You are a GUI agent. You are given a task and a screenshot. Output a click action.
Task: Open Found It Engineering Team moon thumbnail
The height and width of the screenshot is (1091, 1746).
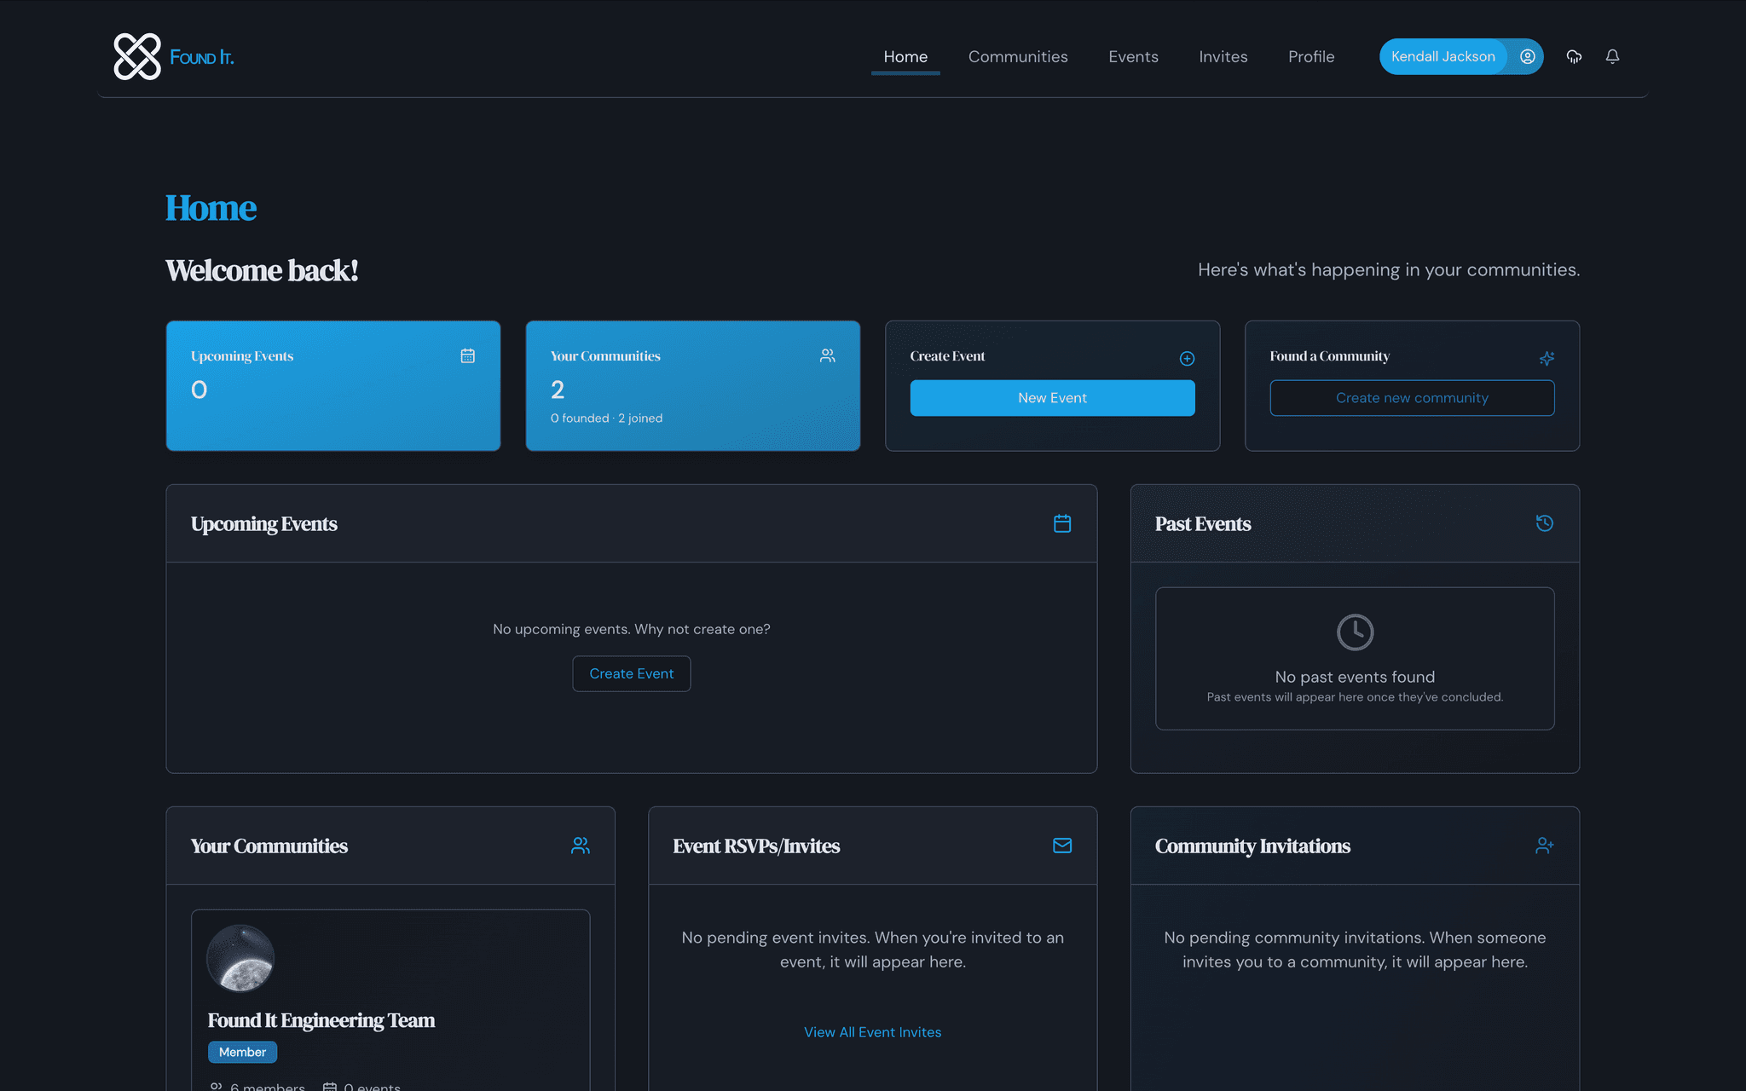(240, 958)
